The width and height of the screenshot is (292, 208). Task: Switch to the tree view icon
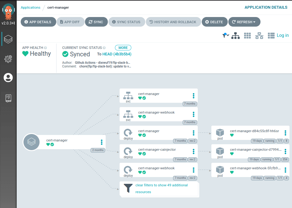click(235, 36)
